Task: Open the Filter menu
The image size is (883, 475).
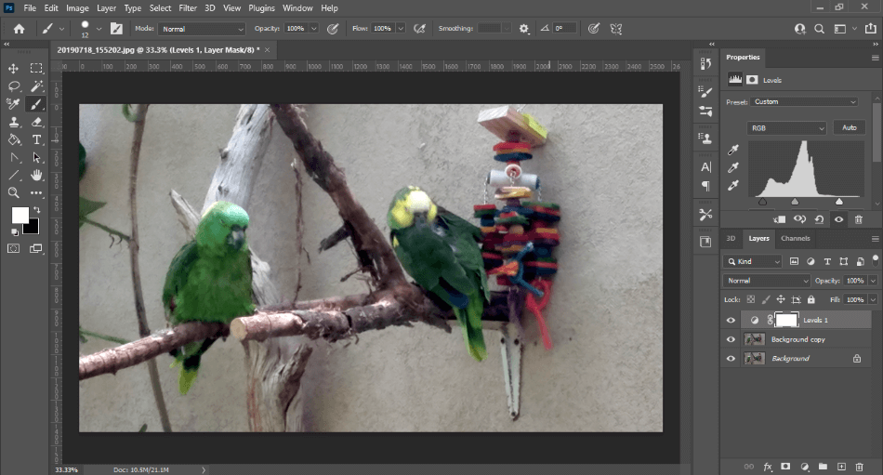Action: pyautogui.click(x=188, y=7)
